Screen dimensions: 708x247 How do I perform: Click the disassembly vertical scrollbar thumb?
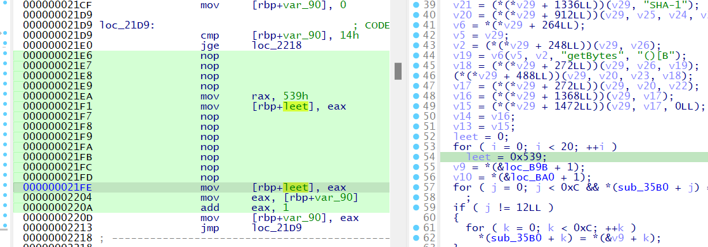[398, 71]
